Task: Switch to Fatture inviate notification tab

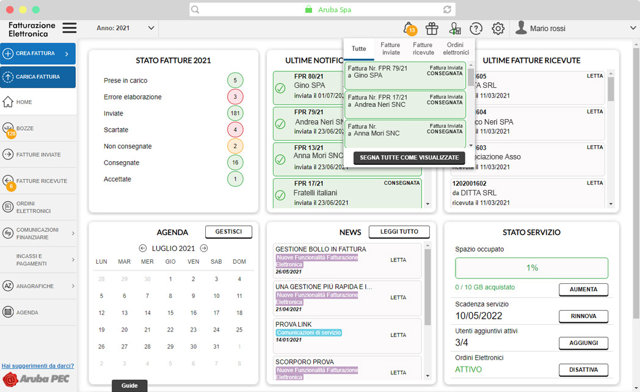Action: point(390,49)
